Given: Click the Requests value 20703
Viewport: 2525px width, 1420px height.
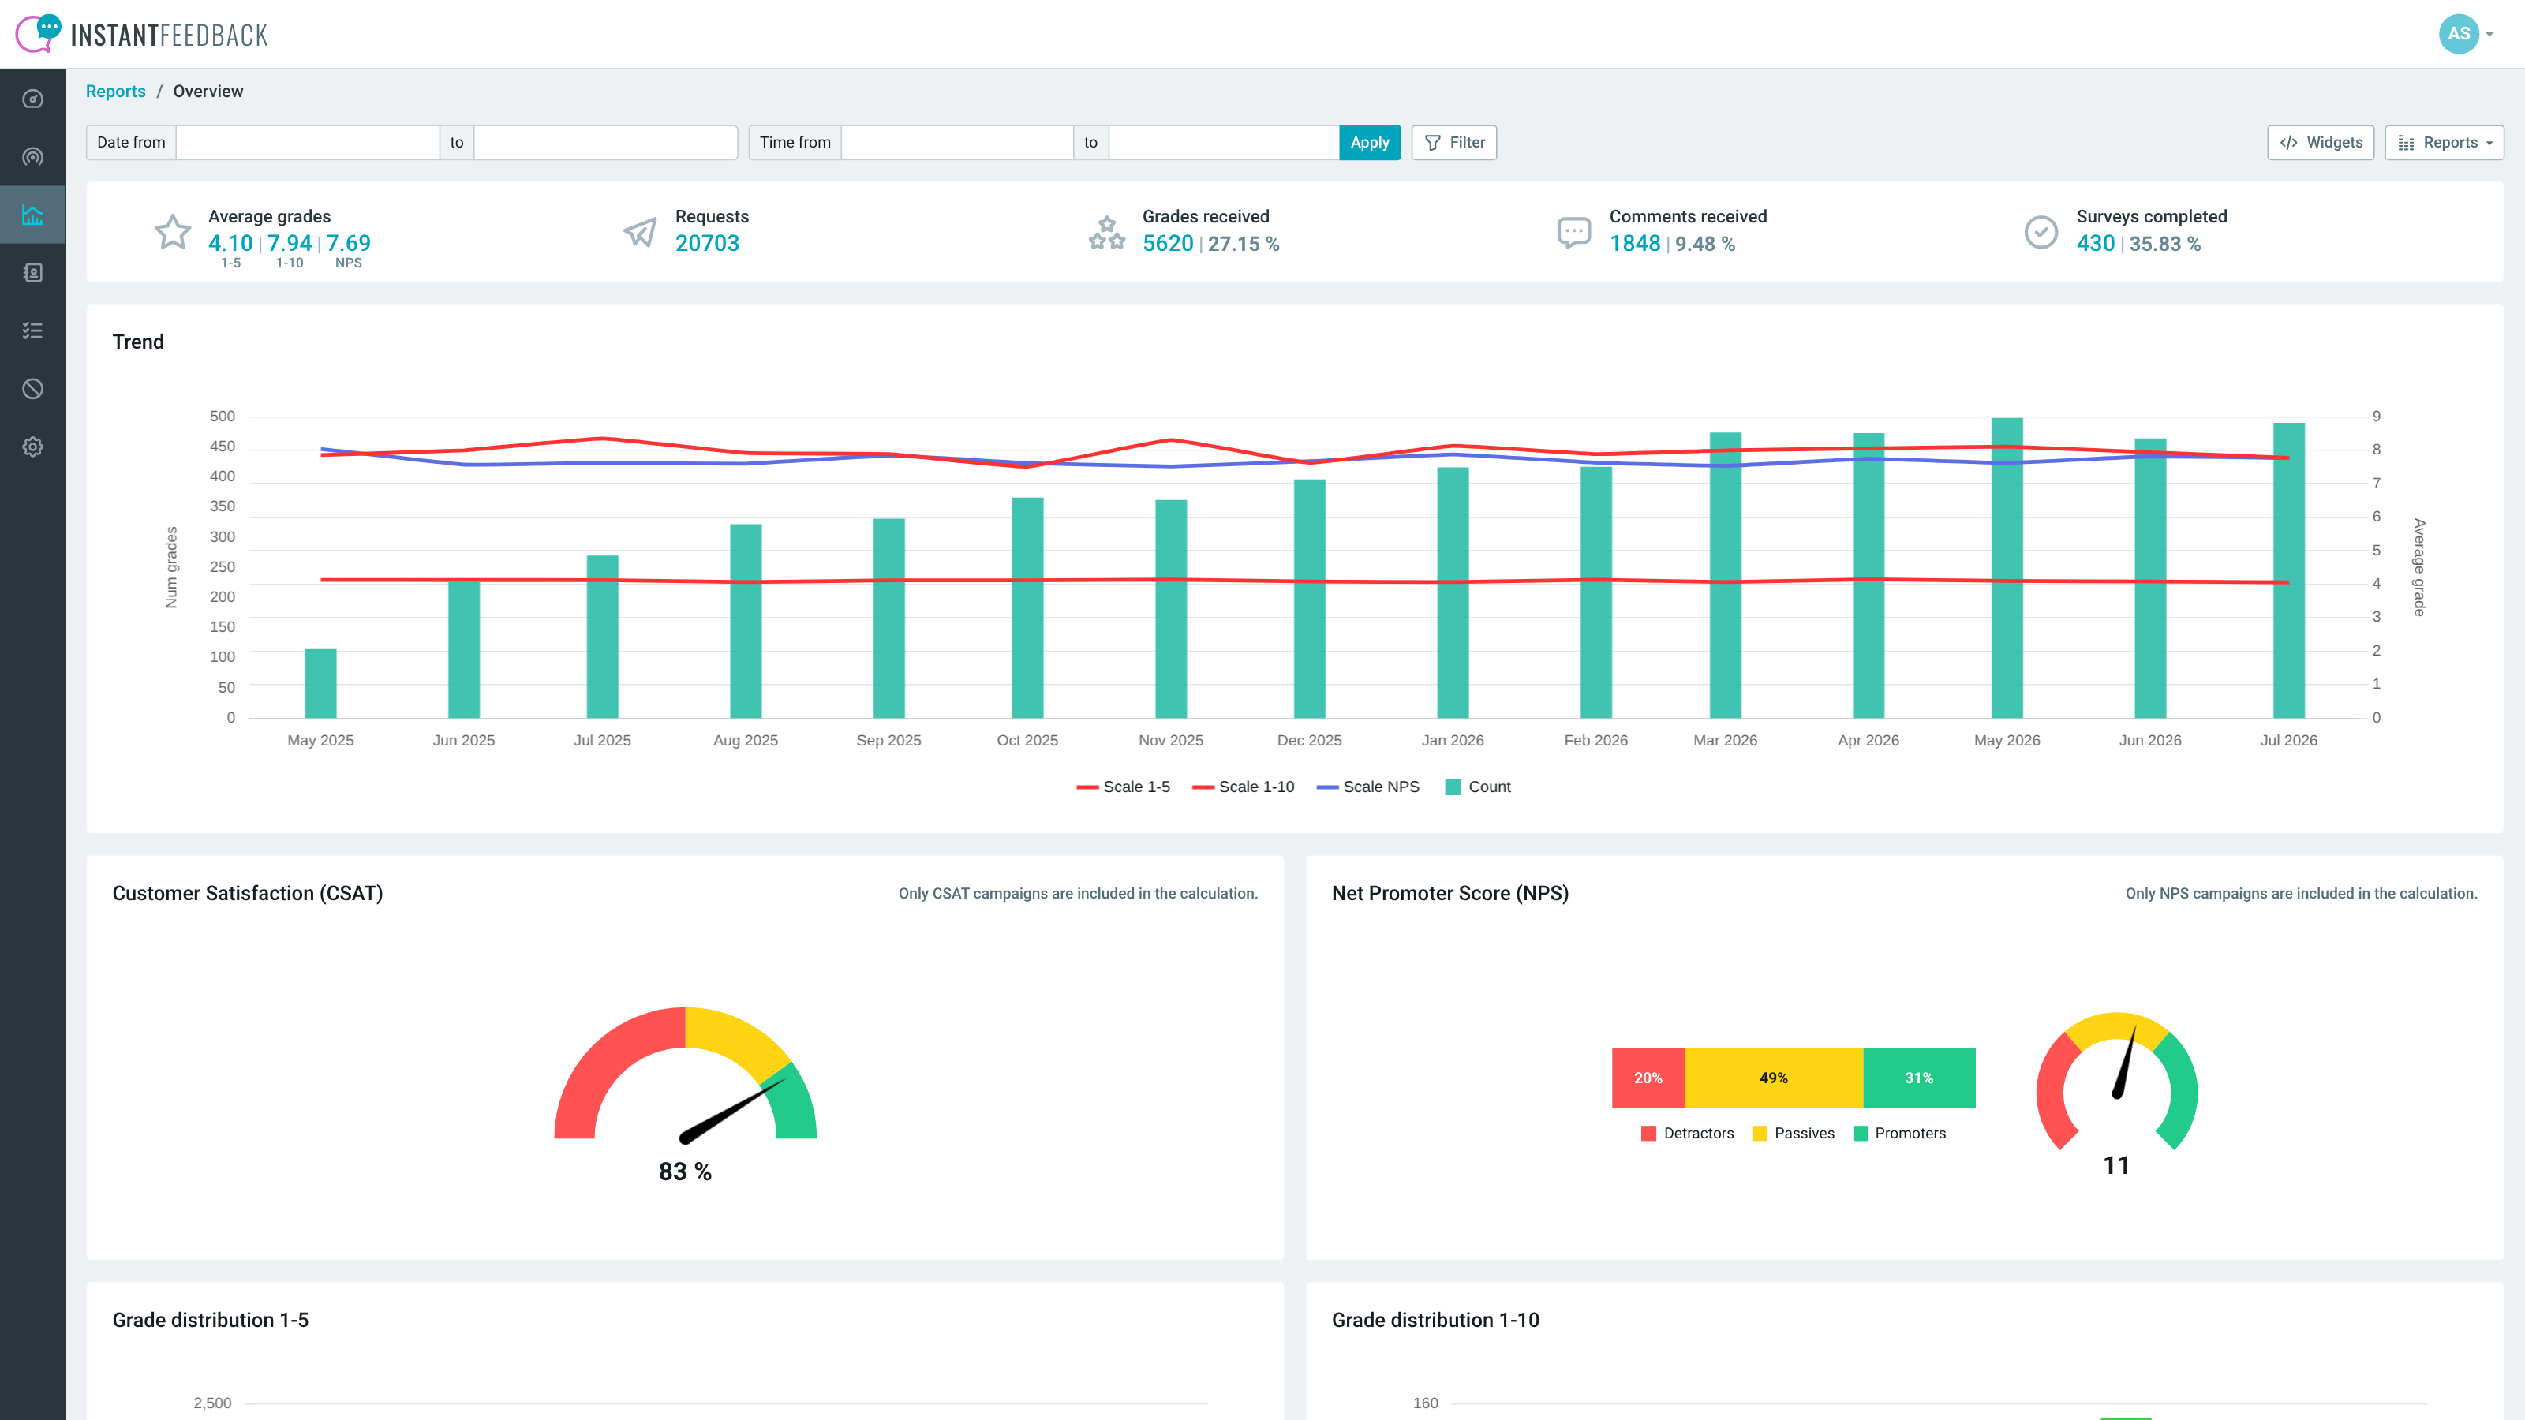Looking at the screenshot, I should (708, 243).
